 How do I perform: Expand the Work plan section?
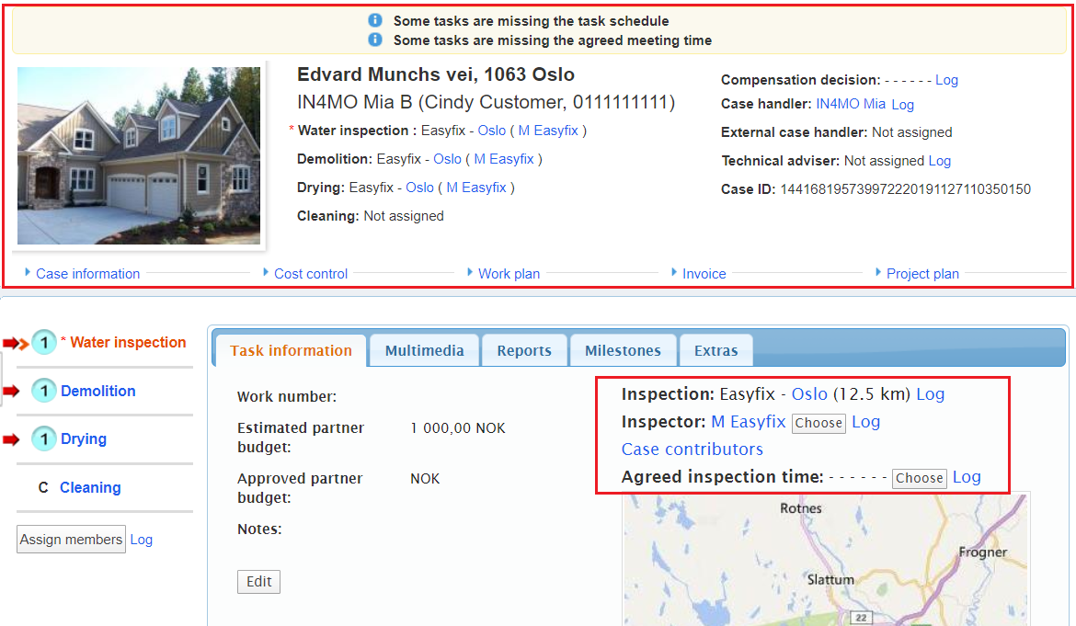[x=509, y=273]
